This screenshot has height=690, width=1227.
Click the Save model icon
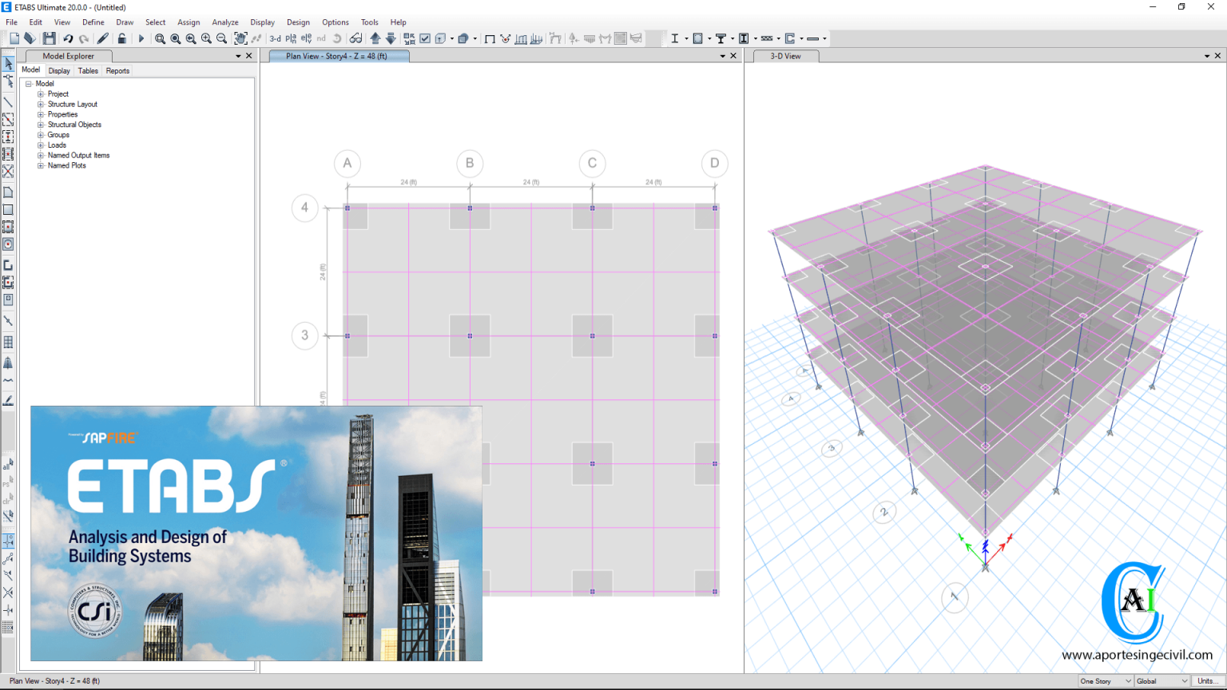tap(50, 38)
